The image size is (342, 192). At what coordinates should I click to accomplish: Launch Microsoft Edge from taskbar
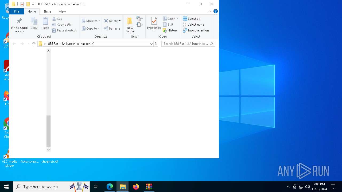coord(110,187)
